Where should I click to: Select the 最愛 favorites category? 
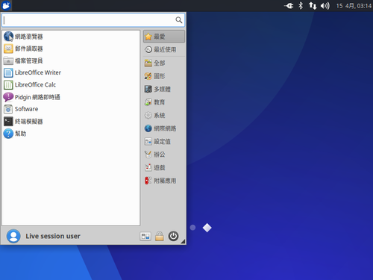tap(164, 37)
